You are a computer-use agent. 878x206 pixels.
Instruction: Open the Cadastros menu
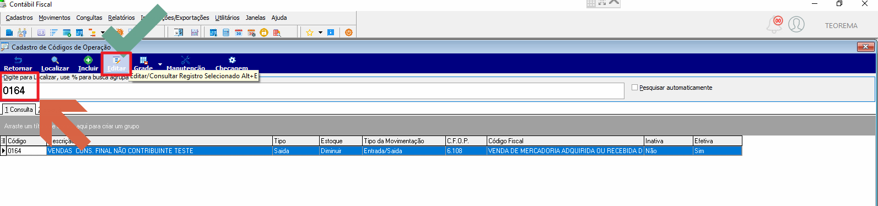point(19,18)
